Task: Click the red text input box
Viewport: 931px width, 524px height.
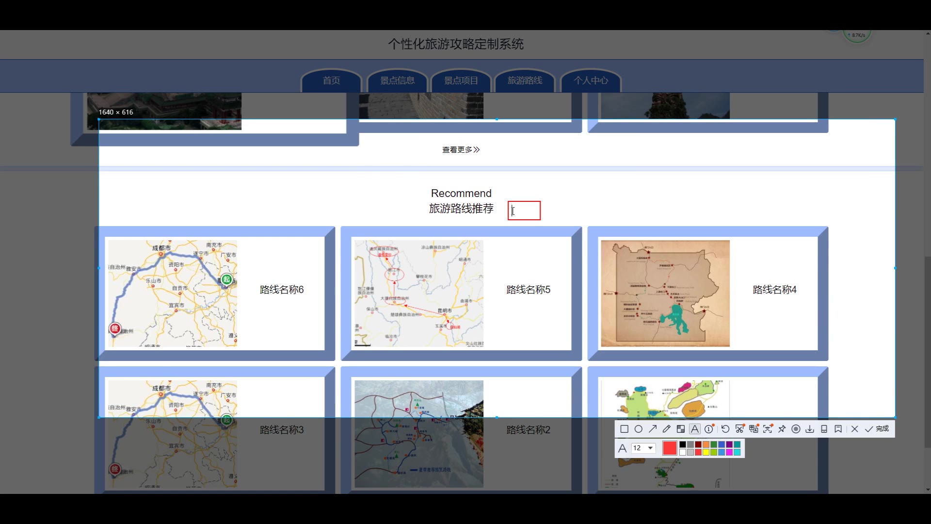Action: [x=524, y=211]
